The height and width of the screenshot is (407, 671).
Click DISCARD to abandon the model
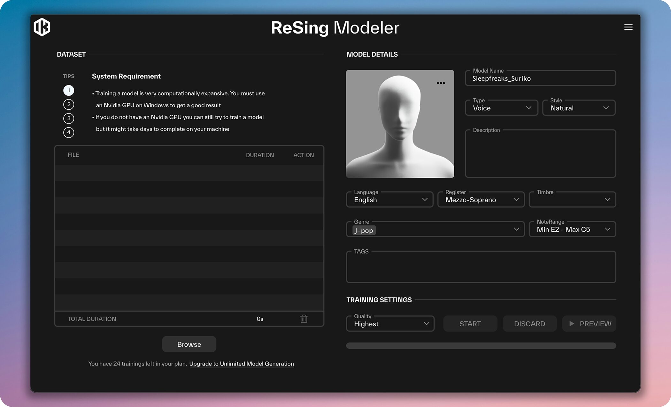(x=529, y=323)
